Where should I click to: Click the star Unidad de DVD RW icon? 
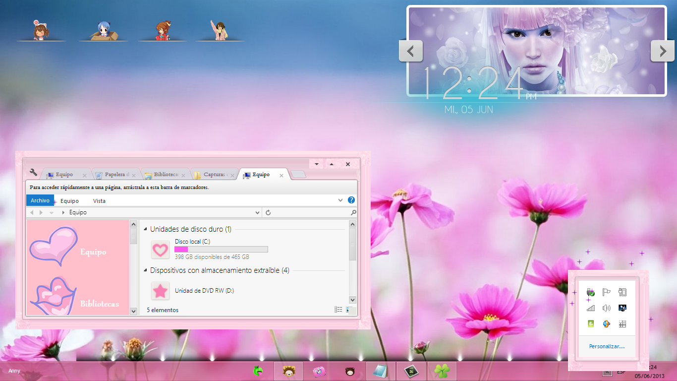(x=160, y=291)
